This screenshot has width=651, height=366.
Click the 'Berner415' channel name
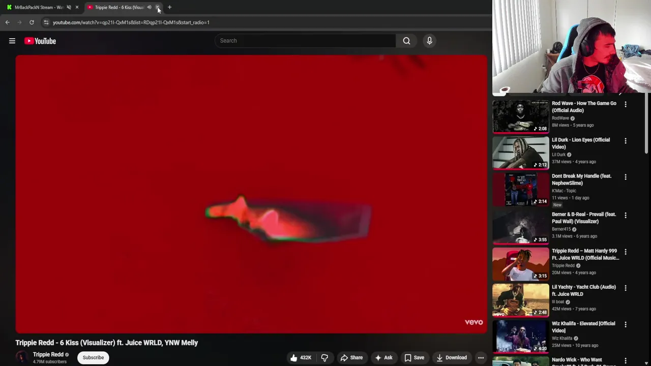(x=561, y=229)
